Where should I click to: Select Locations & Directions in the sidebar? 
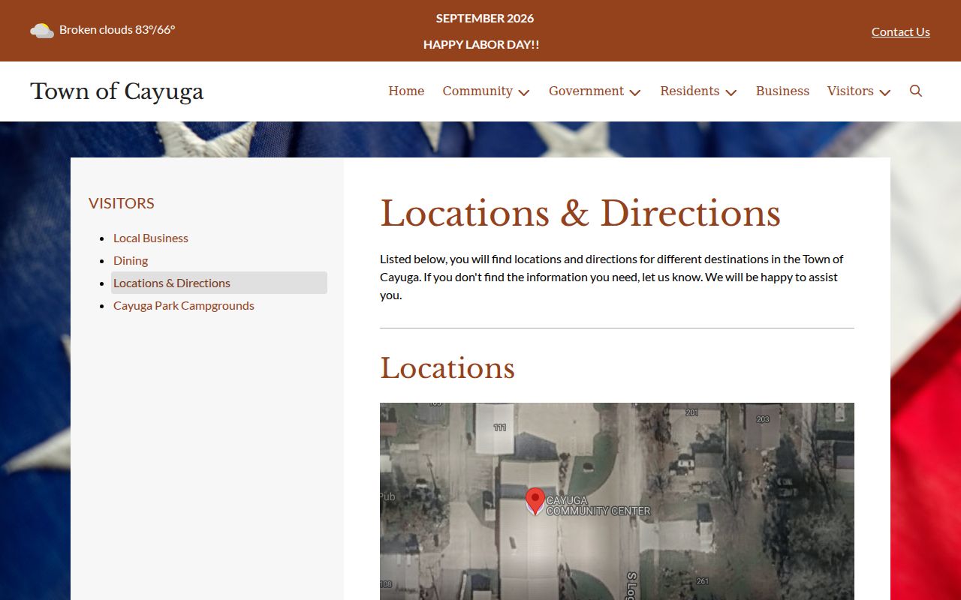[219, 283]
